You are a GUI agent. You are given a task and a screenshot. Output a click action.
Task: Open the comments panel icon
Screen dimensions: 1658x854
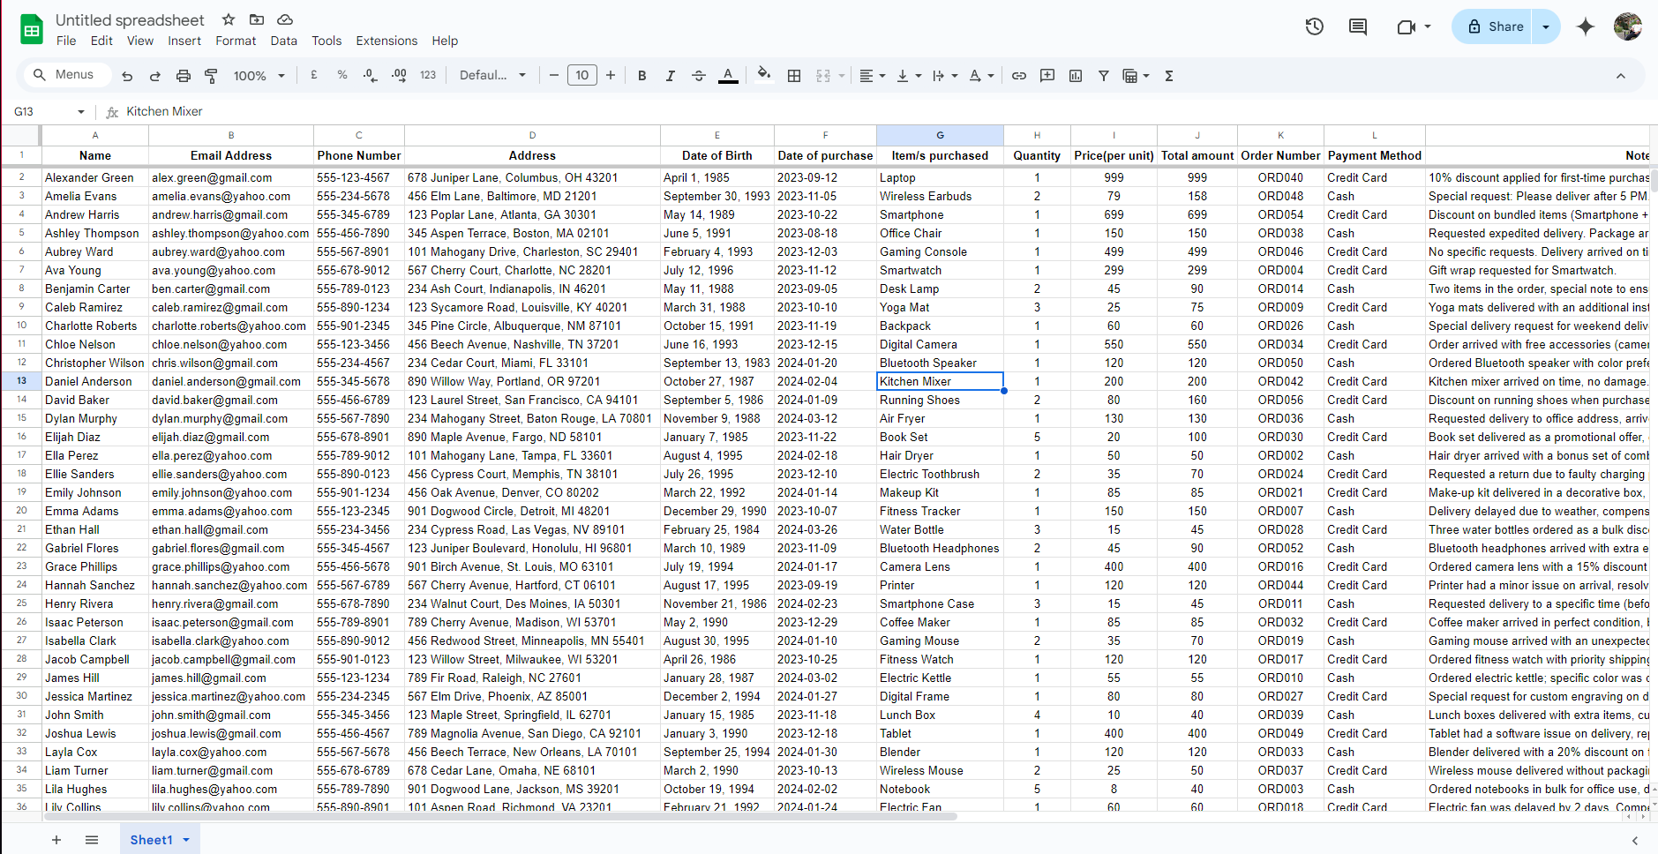tap(1358, 26)
